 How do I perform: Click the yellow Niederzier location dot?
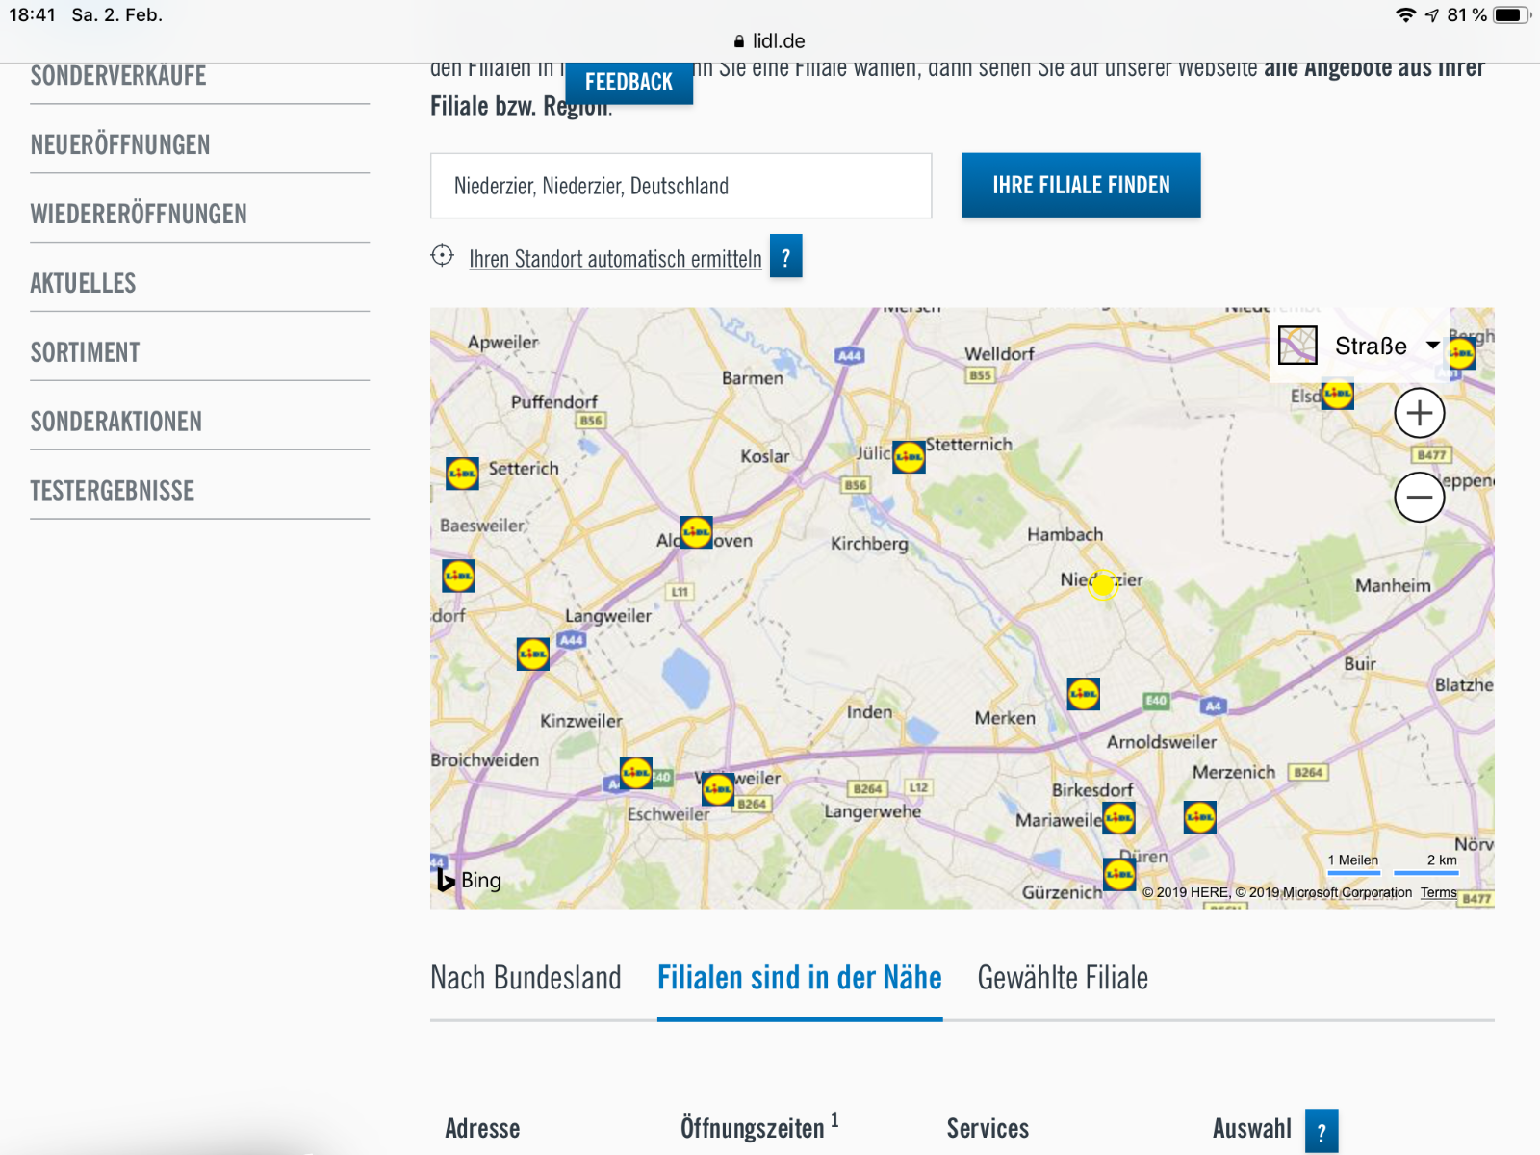tap(1102, 583)
